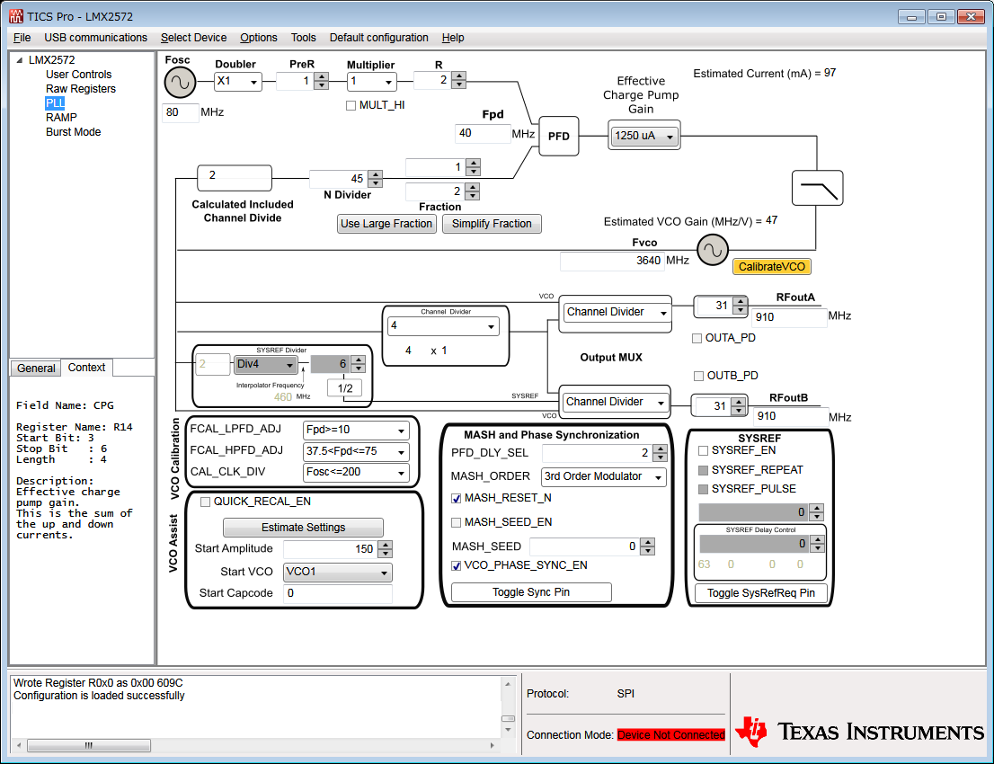Increment the N Divider value
The width and height of the screenshot is (994, 764).
tap(376, 175)
